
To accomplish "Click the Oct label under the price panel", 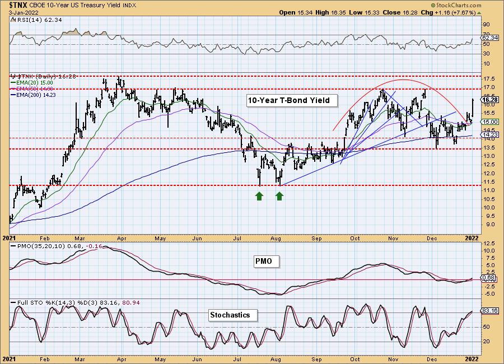I will point(355,239).
